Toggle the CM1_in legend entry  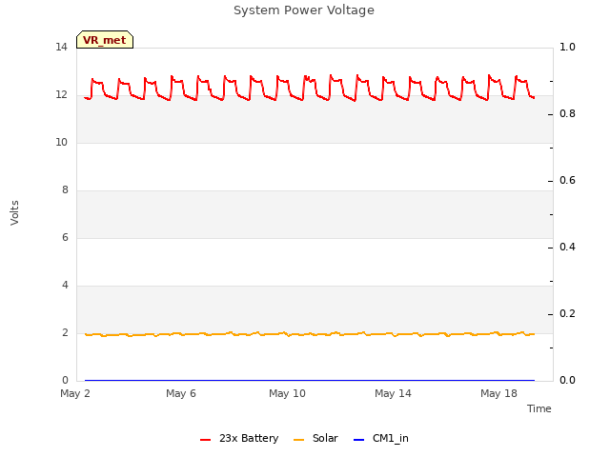point(381,438)
